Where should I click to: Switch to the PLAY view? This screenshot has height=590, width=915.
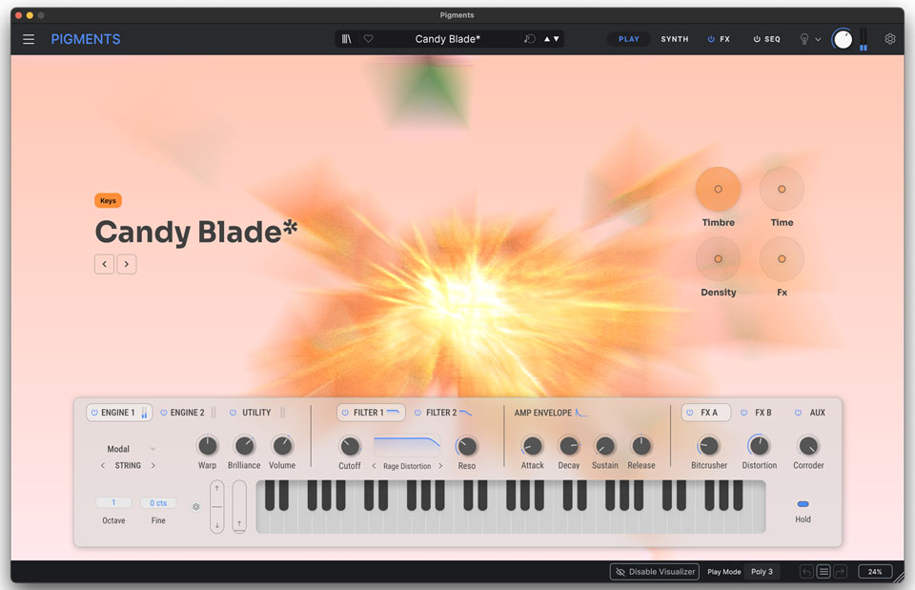point(628,39)
